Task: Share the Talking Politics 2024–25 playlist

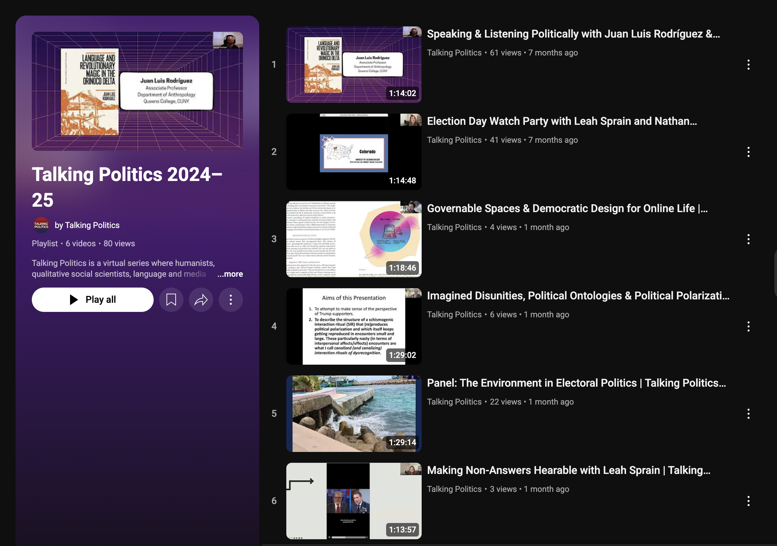Action: [x=201, y=300]
